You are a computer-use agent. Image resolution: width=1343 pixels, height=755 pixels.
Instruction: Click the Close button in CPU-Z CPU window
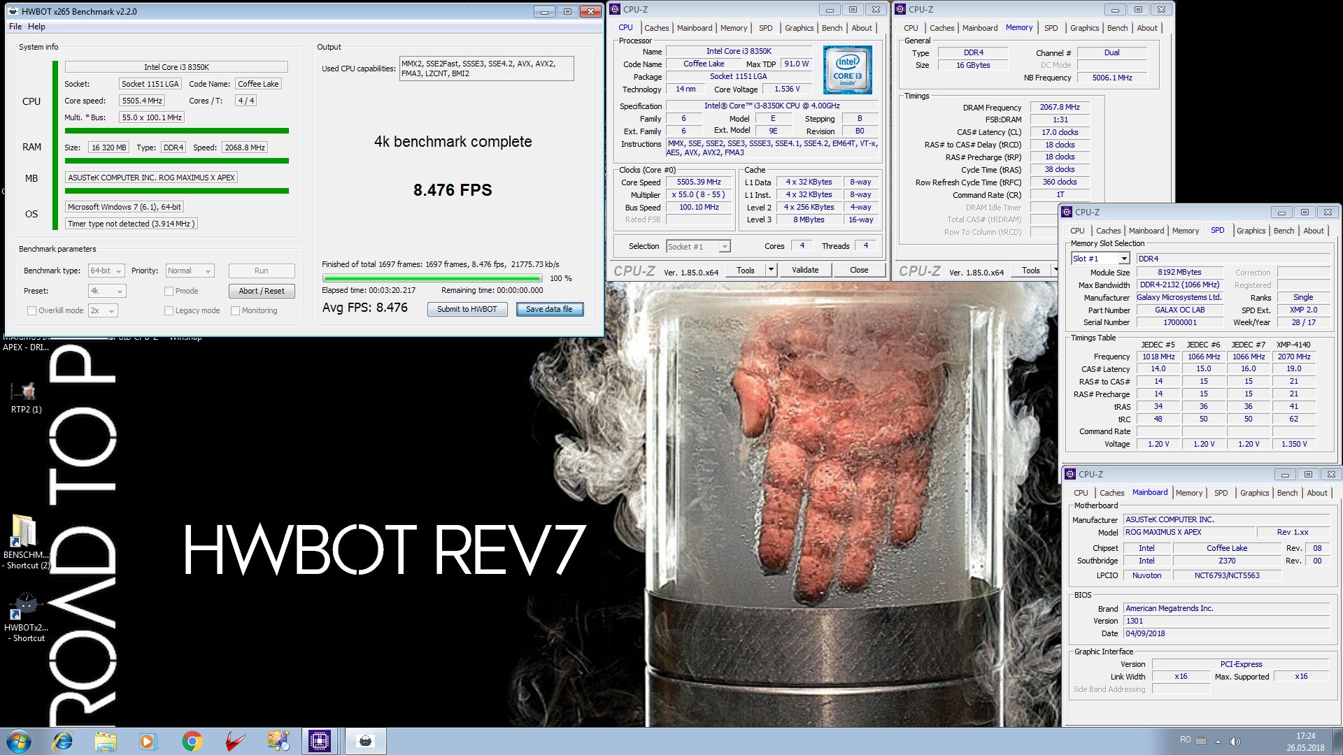point(859,270)
